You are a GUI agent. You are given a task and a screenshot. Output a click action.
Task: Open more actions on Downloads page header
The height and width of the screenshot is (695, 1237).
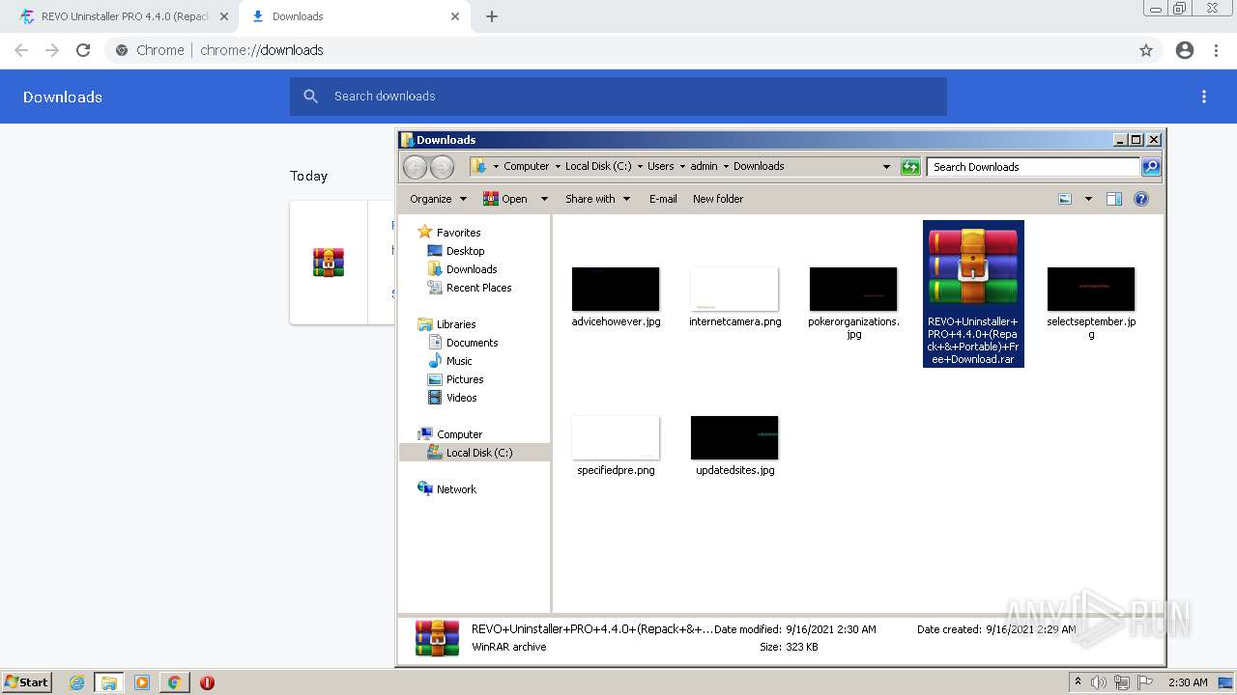(1204, 97)
